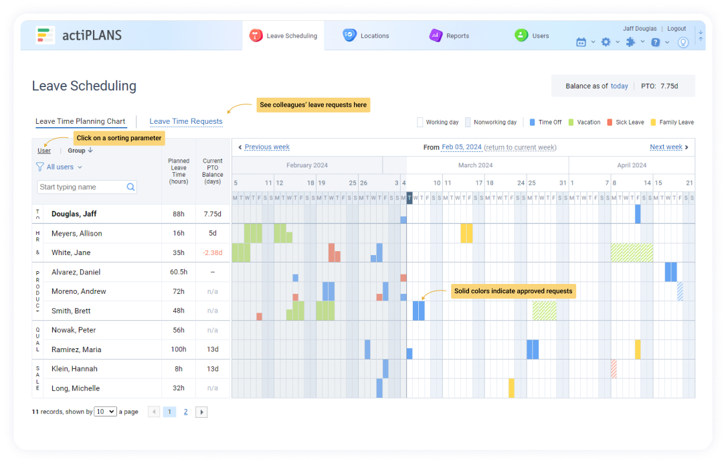
Task: Click the settings gear icon
Action: (606, 42)
